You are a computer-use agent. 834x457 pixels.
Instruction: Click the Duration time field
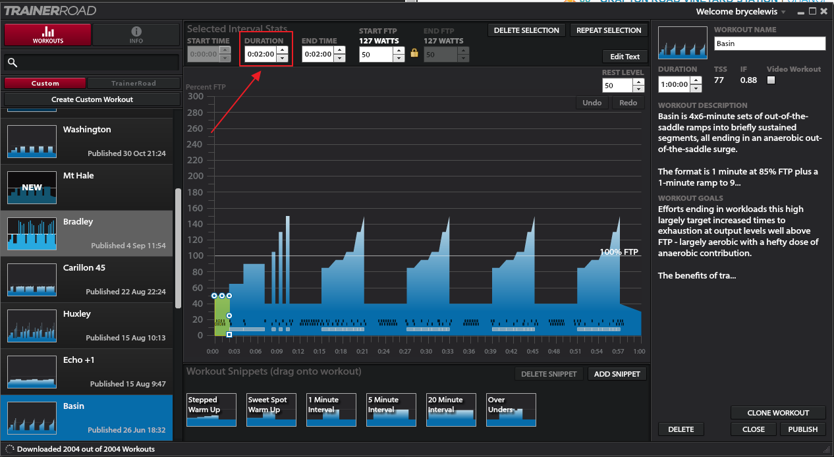261,54
